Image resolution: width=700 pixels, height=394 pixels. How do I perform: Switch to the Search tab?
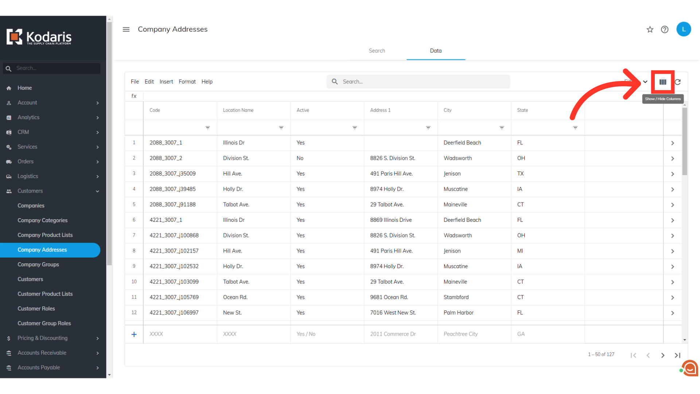(x=377, y=51)
